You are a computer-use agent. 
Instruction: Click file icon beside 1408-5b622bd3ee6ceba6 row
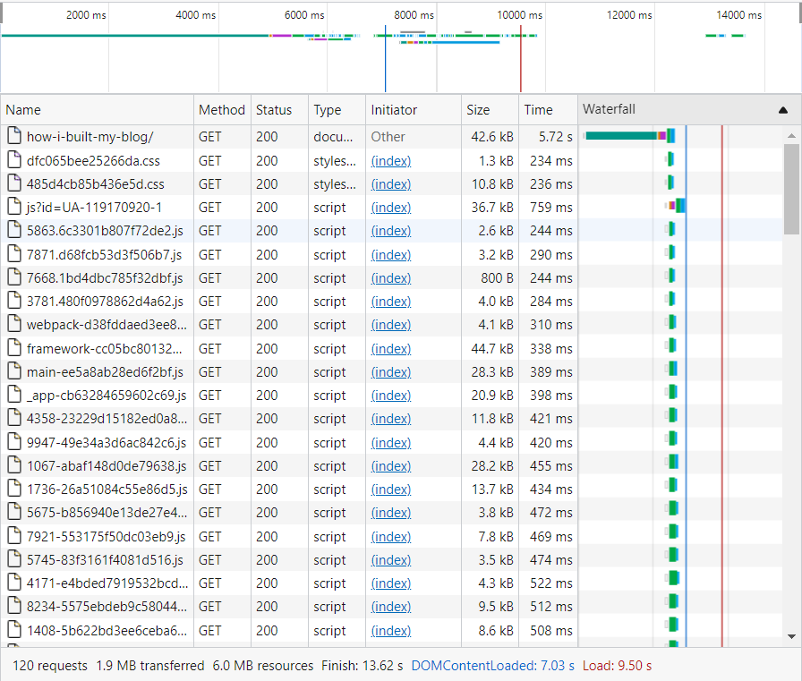(14, 630)
